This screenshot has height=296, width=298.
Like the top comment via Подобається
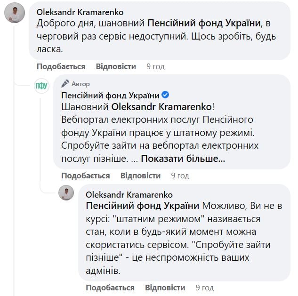tap(61, 67)
